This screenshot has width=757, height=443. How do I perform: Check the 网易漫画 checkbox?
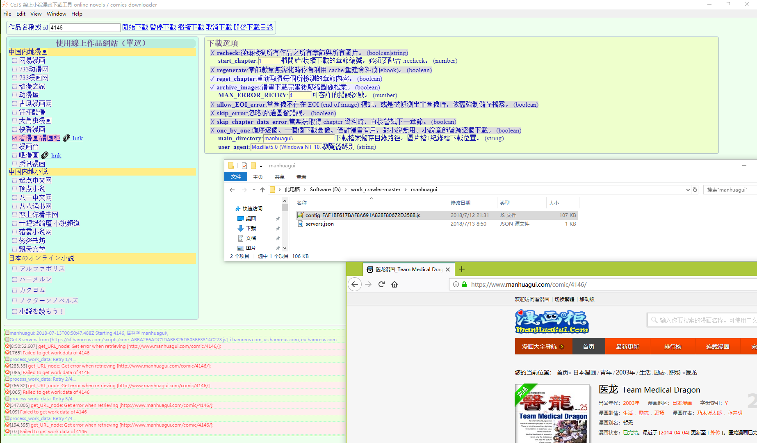point(15,60)
